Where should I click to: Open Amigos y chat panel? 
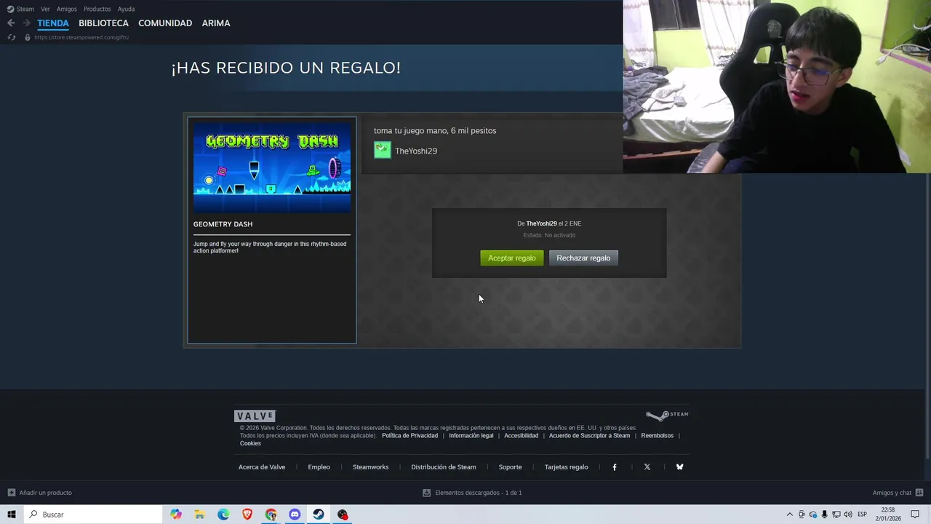pos(898,493)
